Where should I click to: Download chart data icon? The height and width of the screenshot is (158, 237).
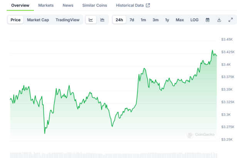[x=219, y=20]
